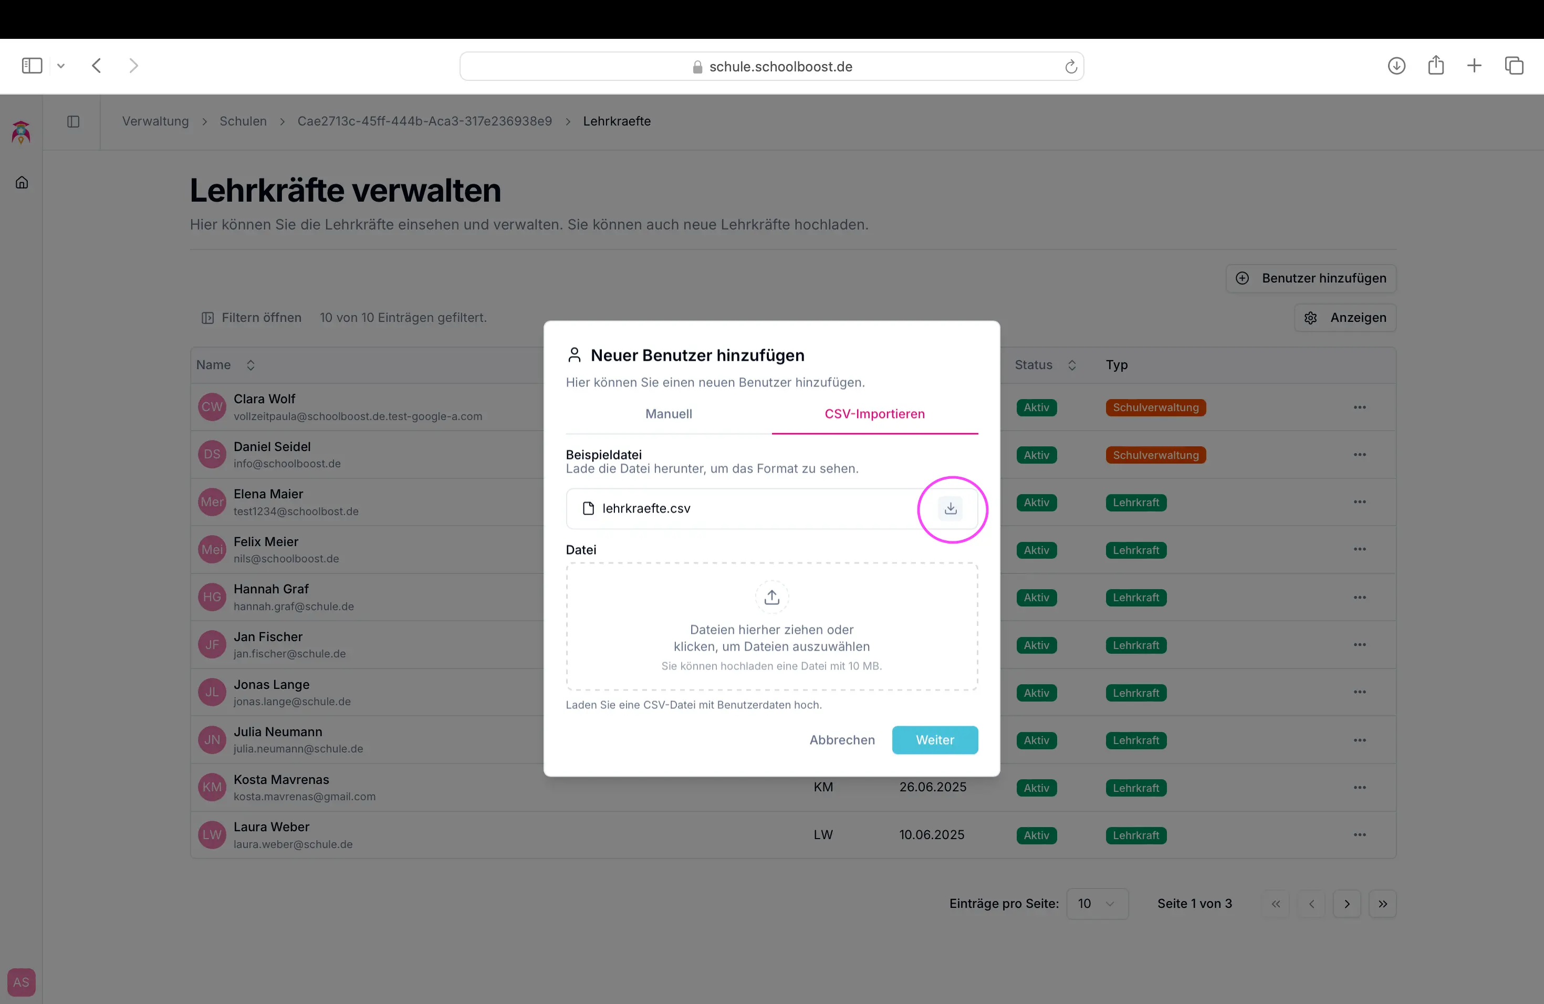
Task: Open row options for Clara Wolf
Action: [1360, 407]
